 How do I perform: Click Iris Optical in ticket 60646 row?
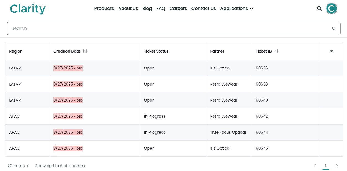[x=220, y=148]
